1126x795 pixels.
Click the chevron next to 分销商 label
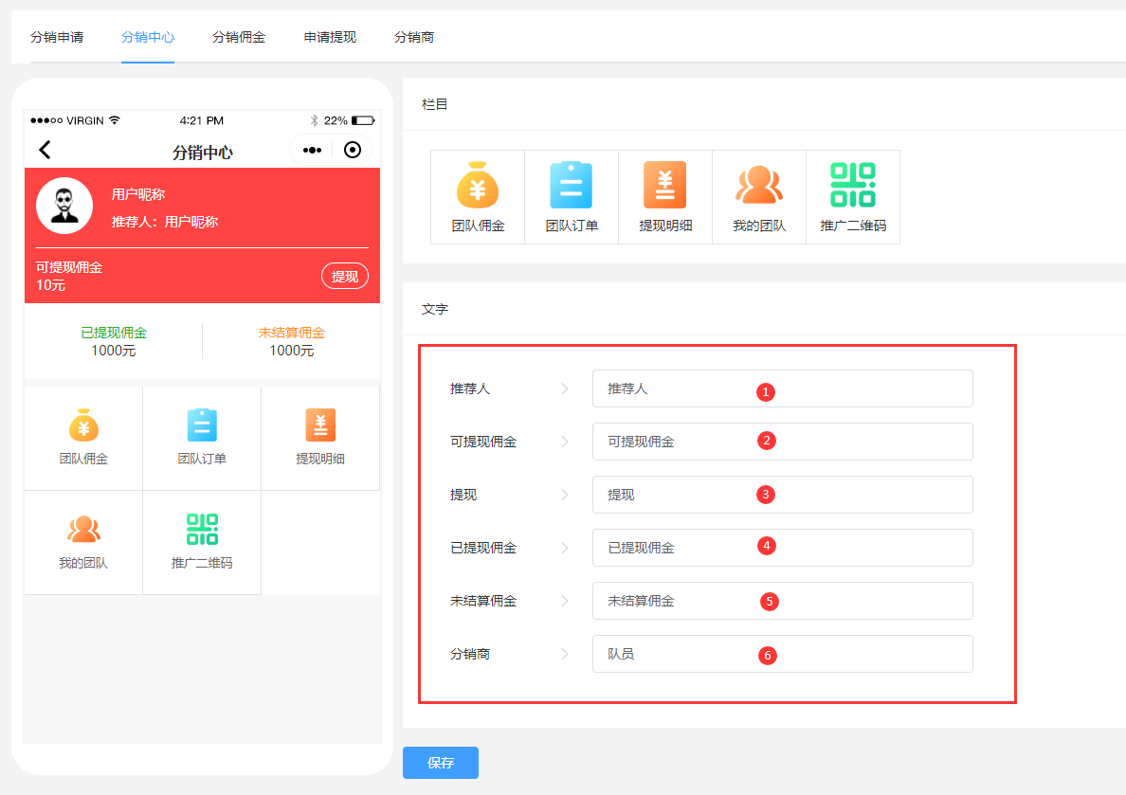click(x=565, y=654)
